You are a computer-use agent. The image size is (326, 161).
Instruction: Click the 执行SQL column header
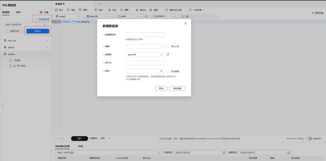[x=147, y=158]
